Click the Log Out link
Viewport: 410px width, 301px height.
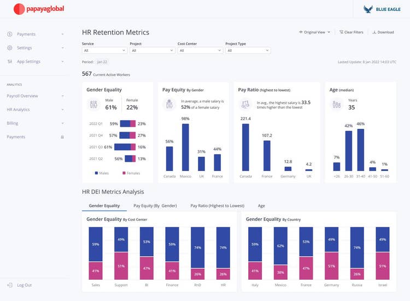24,285
